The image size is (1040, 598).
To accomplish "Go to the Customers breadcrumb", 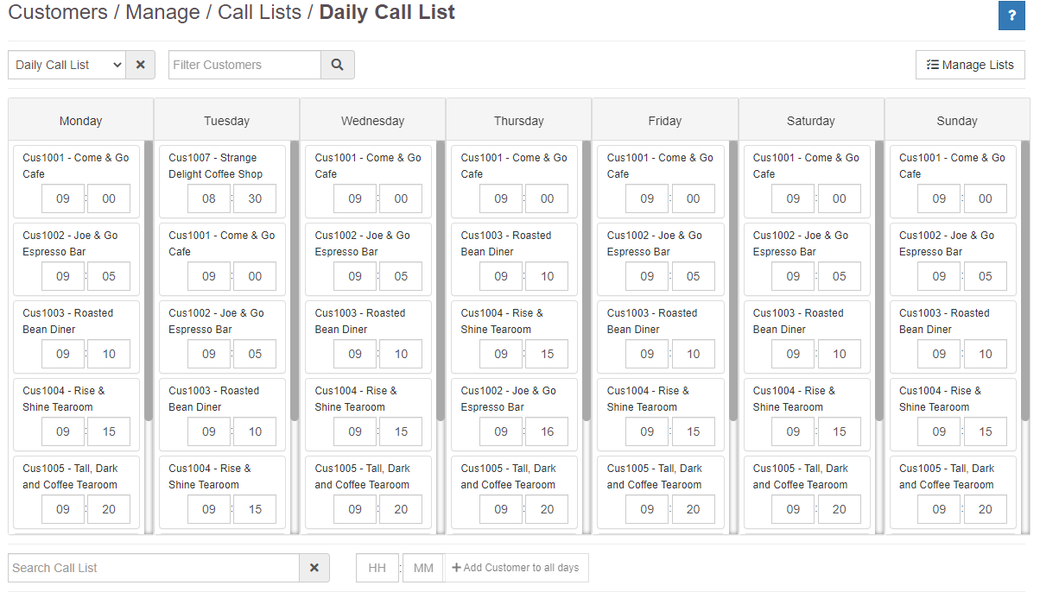I will coord(58,13).
